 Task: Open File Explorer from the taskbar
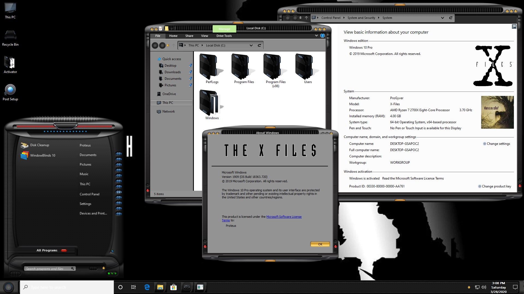pyautogui.click(x=160, y=287)
